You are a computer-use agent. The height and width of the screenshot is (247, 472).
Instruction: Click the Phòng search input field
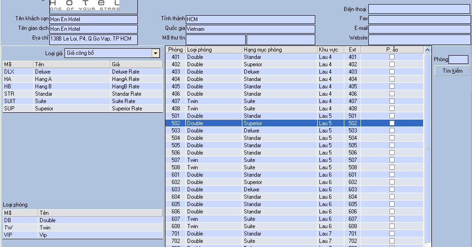click(x=459, y=59)
